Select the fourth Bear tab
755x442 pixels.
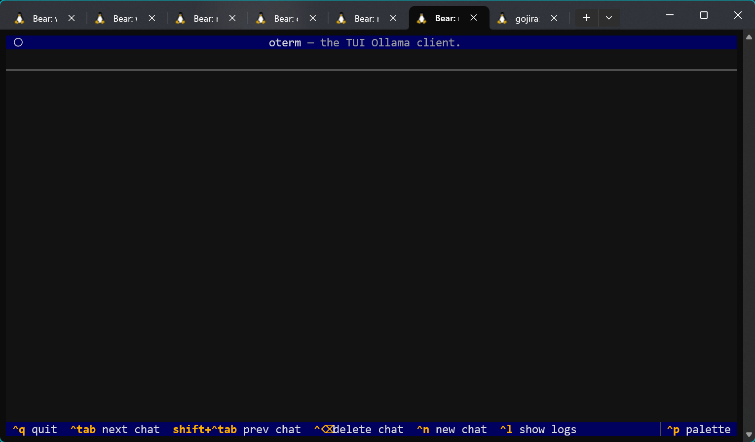(x=286, y=19)
